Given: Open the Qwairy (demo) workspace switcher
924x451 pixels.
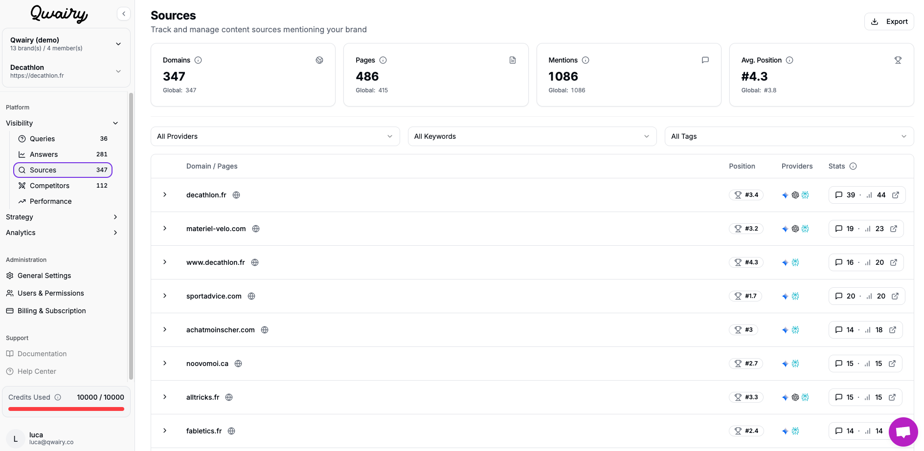Looking at the screenshot, I should pos(66,44).
